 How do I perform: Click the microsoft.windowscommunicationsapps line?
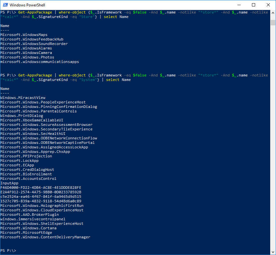(x=40, y=62)
